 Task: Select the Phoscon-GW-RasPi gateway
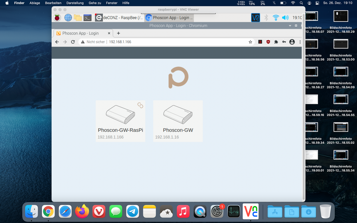tap(120, 121)
